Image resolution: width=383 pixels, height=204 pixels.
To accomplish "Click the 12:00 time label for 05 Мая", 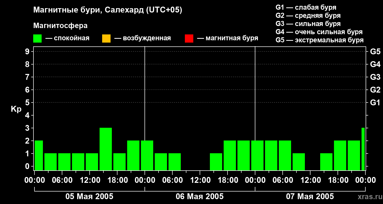I will pos(90,180).
